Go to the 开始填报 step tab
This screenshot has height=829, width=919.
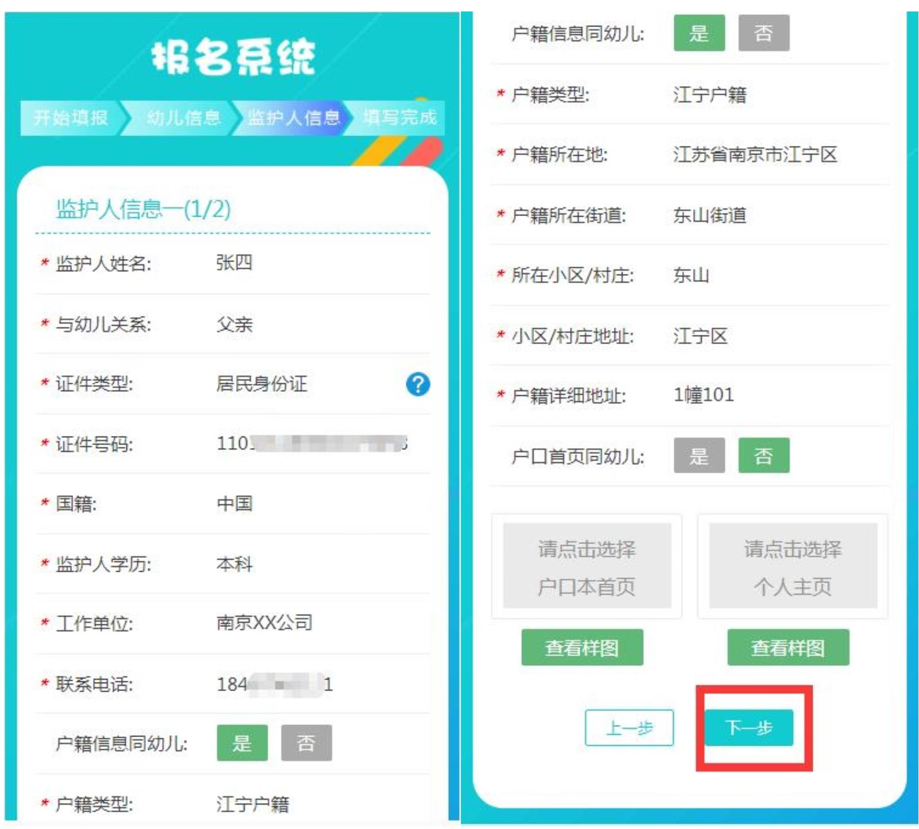click(71, 118)
